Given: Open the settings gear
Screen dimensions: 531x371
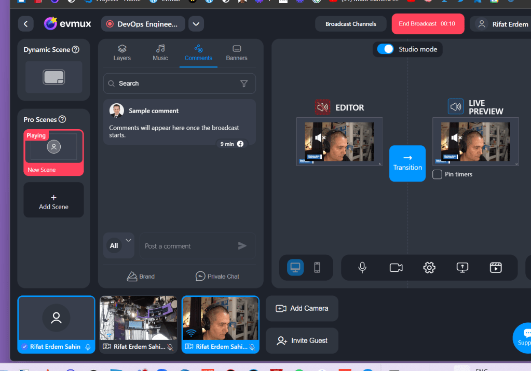Looking at the screenshot, I should point(429,267).
